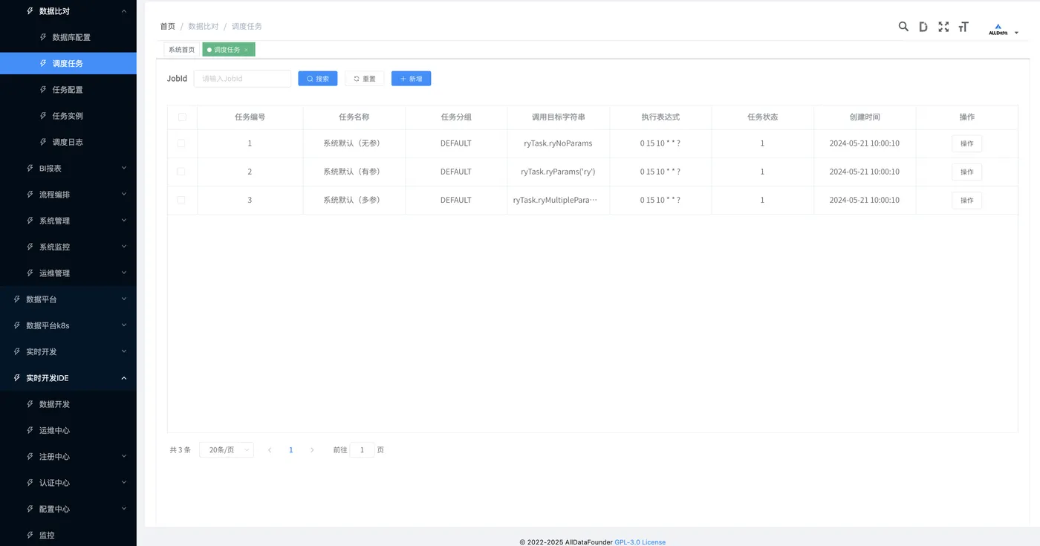Click lightning icon beside 任务实例

point(44,116)
